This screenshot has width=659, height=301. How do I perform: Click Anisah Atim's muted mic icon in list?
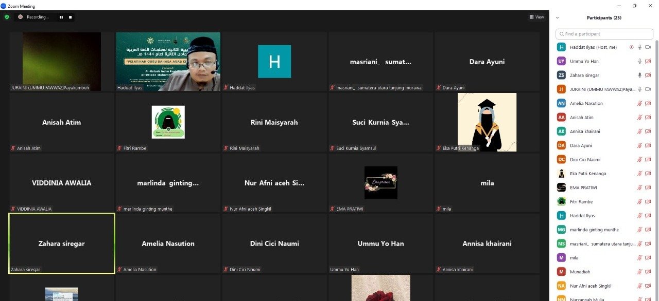pos(640,117)
